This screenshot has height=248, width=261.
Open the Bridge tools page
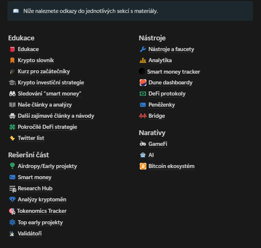point(157,116)
